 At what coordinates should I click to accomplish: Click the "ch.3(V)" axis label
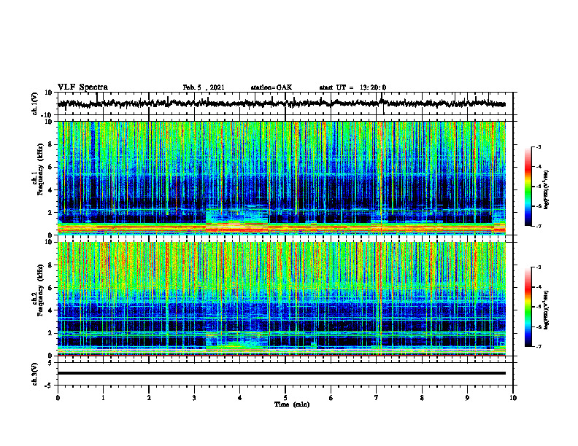34,375
